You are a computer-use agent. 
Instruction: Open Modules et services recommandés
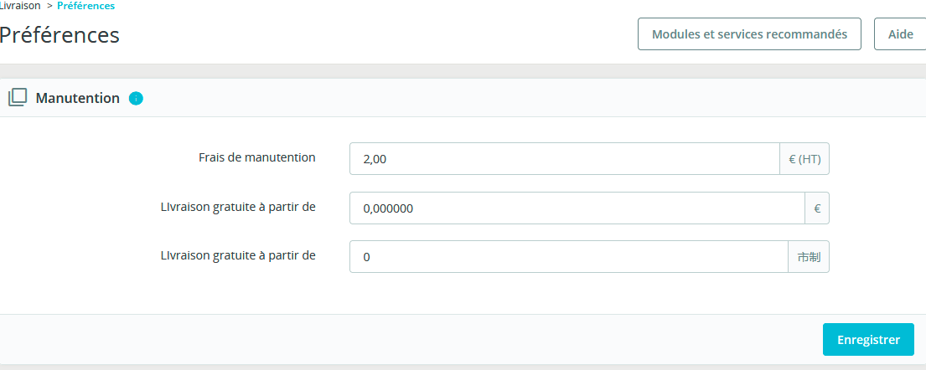pyautogui.click(x=749, y=34)
